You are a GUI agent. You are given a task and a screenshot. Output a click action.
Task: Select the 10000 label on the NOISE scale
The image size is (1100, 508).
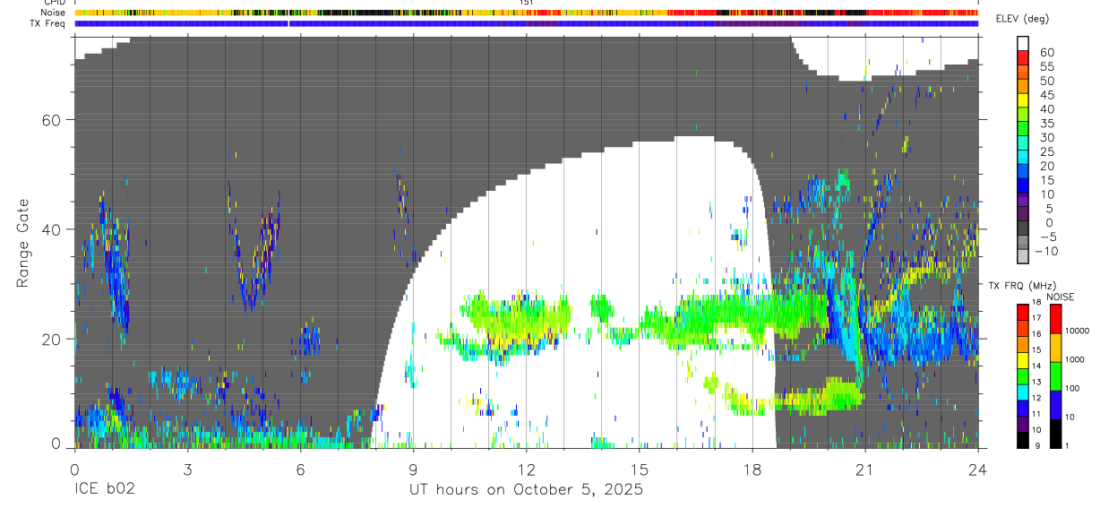point(1077,331)
